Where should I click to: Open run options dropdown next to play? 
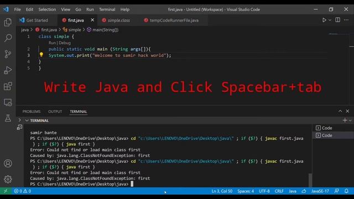pyautogui.click(x=330, y=20)
